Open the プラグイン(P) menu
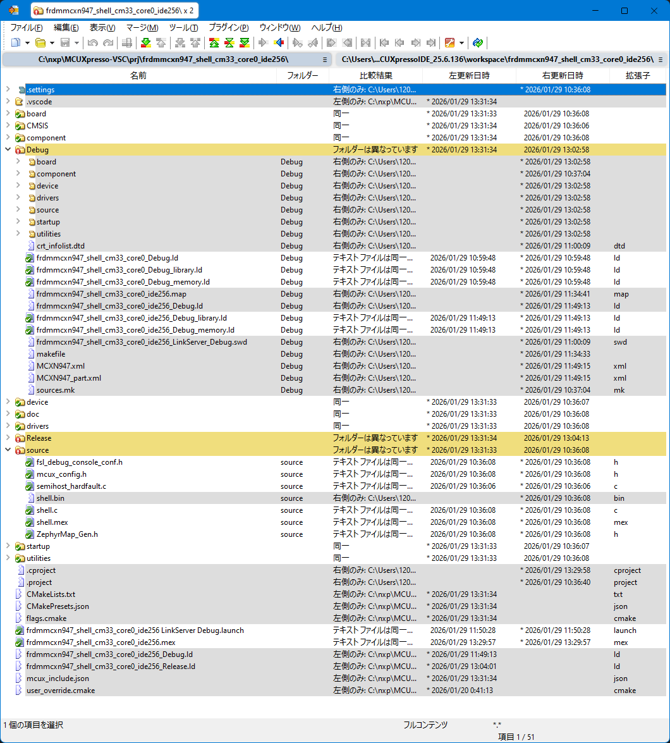This screenshot has width=670, height=743. click(228, 28)
